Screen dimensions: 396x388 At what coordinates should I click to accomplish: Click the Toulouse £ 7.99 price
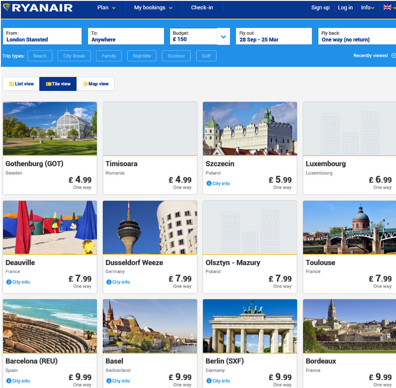[x=380, y=279]
